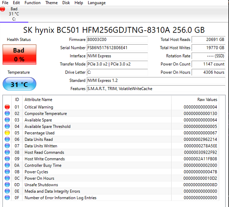Click the Rotation Rate value ---- (SSD)
229x207 pixels.
click(x=209, y=56)
